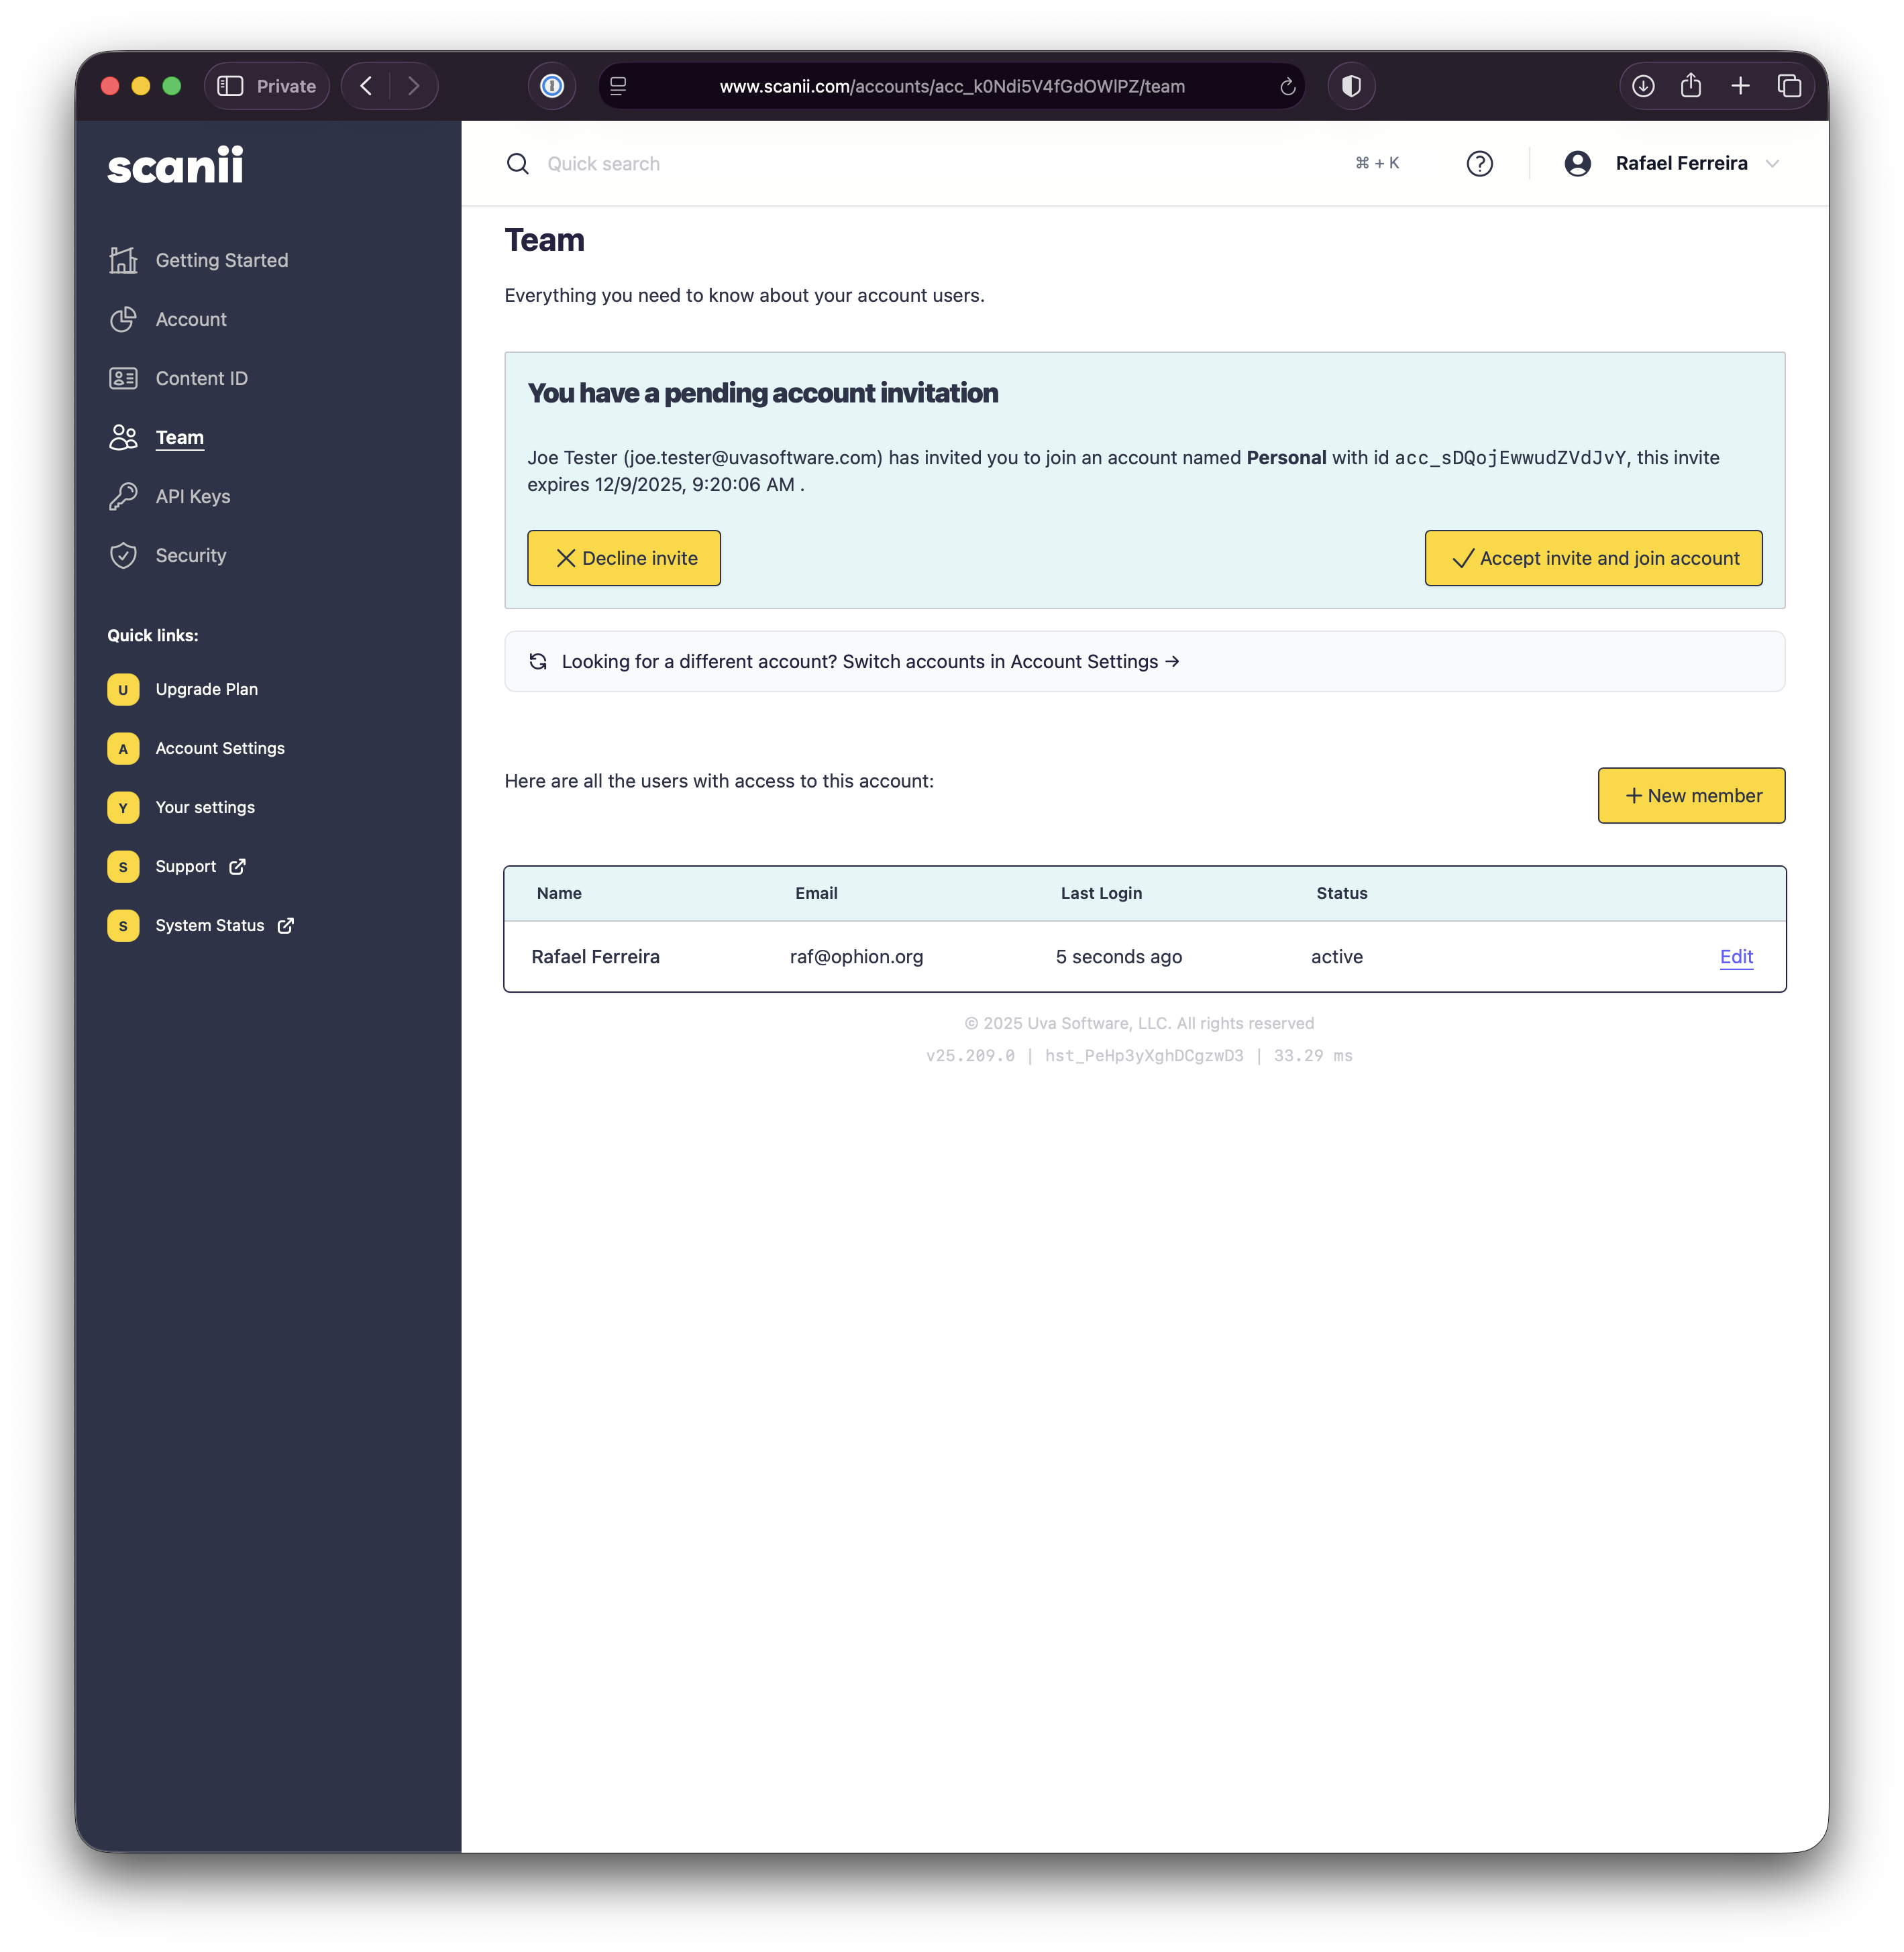Add a New member
The image size is (1904, 1952).
pos(1691,796)
